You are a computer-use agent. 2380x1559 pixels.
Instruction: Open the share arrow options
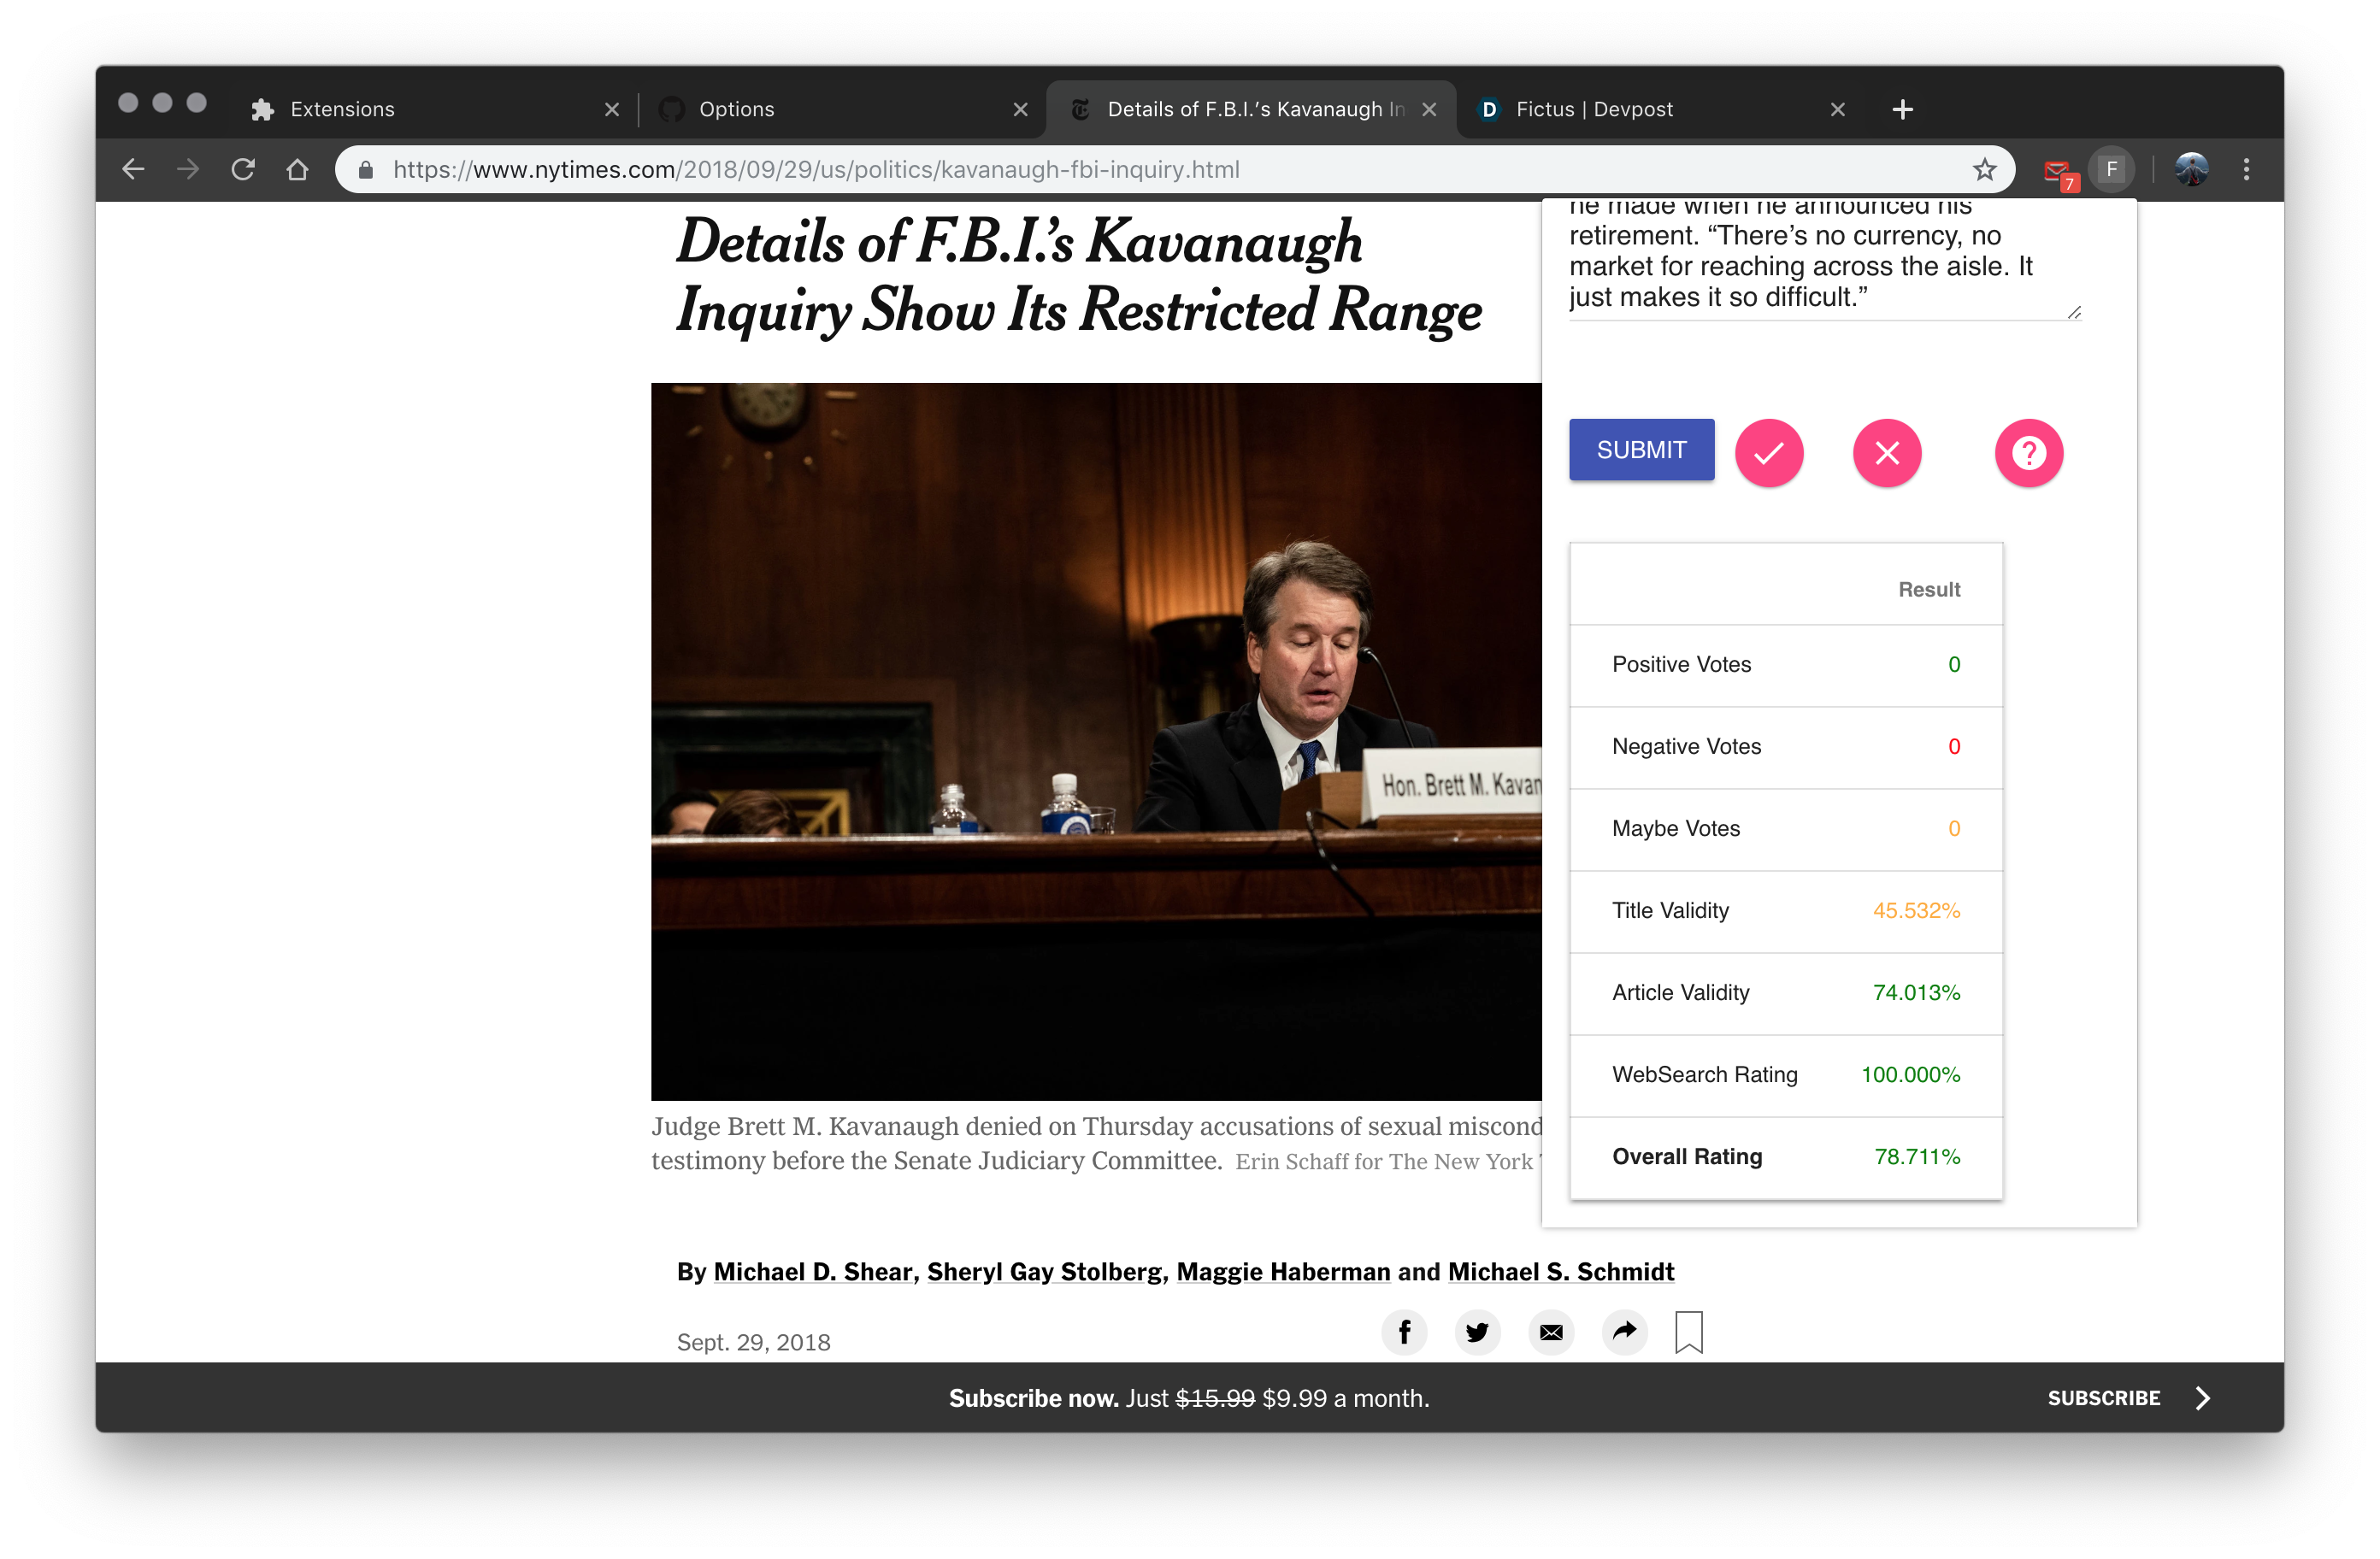click(1625, 1332)
